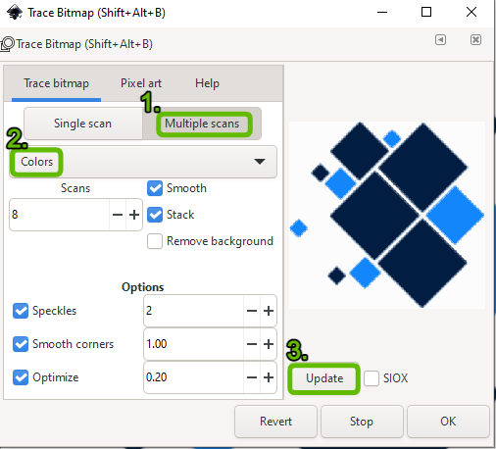Increase the Speckles value
The image size is (496, 449).
[x=269, y=311]
